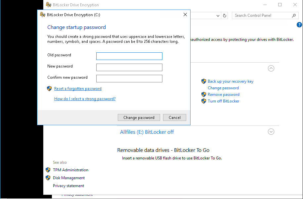The height and width of the screenshot is (199, 303).
Task: Close the BitLocker Drive Encryption (C:) dialog
Action: 185,14
